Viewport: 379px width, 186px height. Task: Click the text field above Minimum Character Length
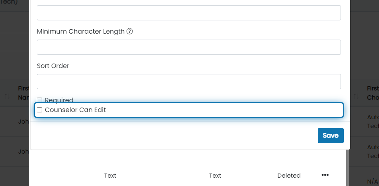(x=189, y=13)
